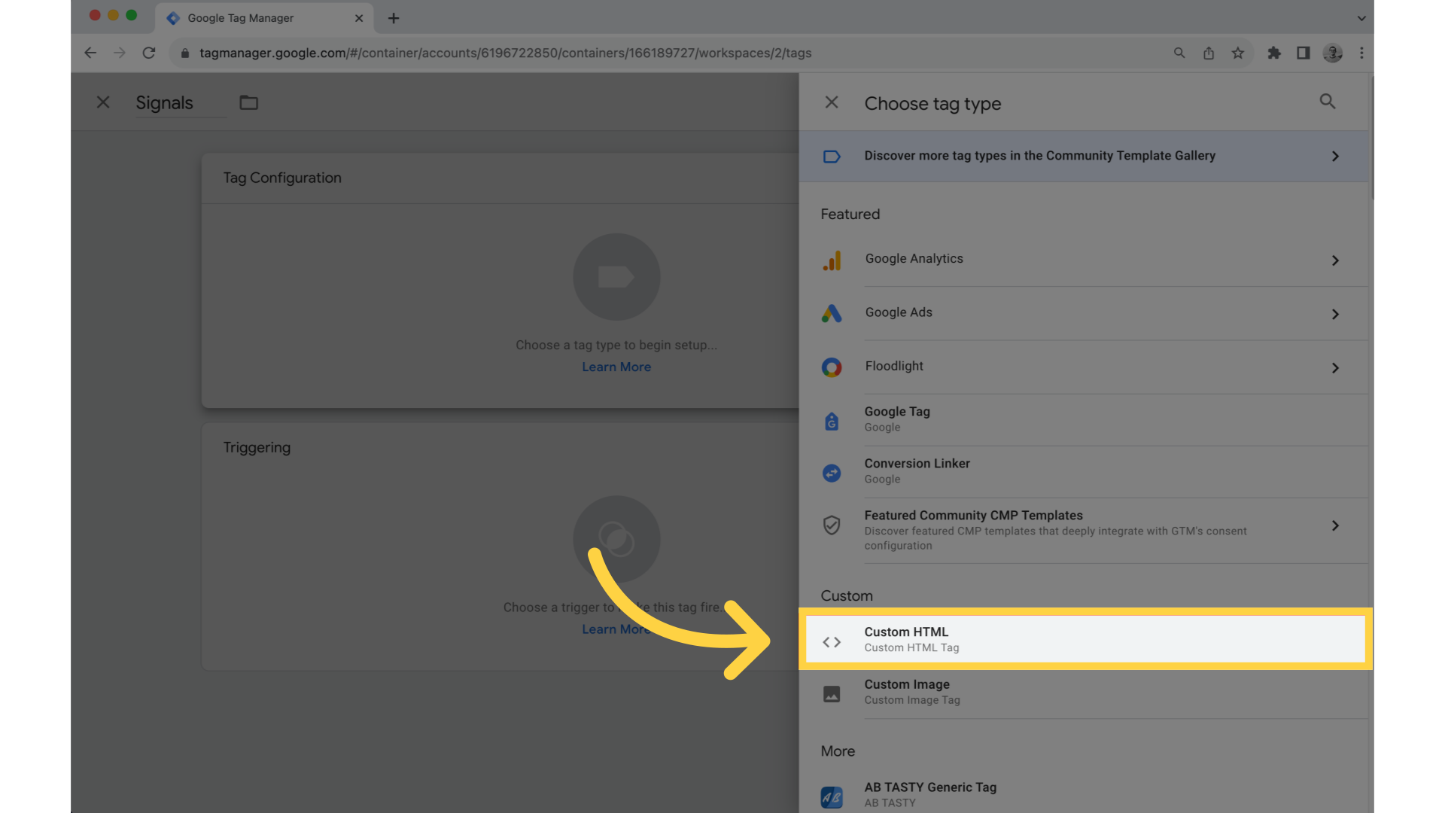Image resolution: width=1445 pixels, height=813 pixels.
Task: Search tag types with magnifier icon
Action: tap(1328, 102)
